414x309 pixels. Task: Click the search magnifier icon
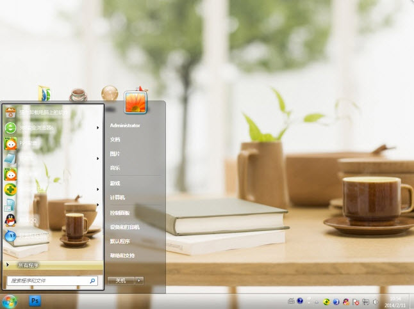click(x=92, y=281)
